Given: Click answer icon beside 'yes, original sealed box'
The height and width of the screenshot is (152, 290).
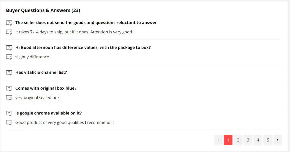Looking at the screenshot, I should [x=9, y=98].
